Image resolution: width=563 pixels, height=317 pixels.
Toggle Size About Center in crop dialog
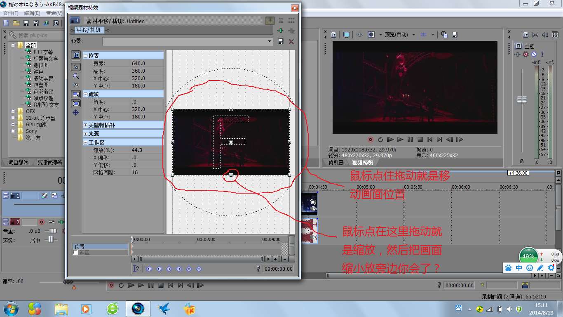click(76, 104)
